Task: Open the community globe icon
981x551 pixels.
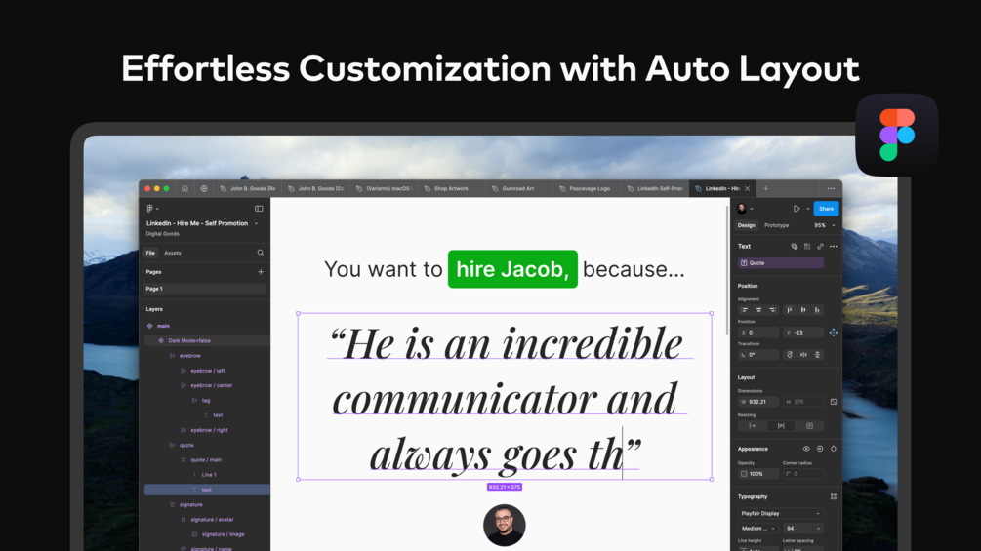Action: 204,188
